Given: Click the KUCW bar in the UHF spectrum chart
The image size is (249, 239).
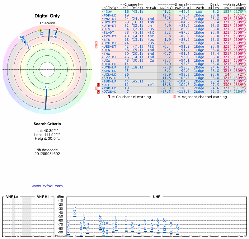Looking at the screenshot, I should 177,234.
